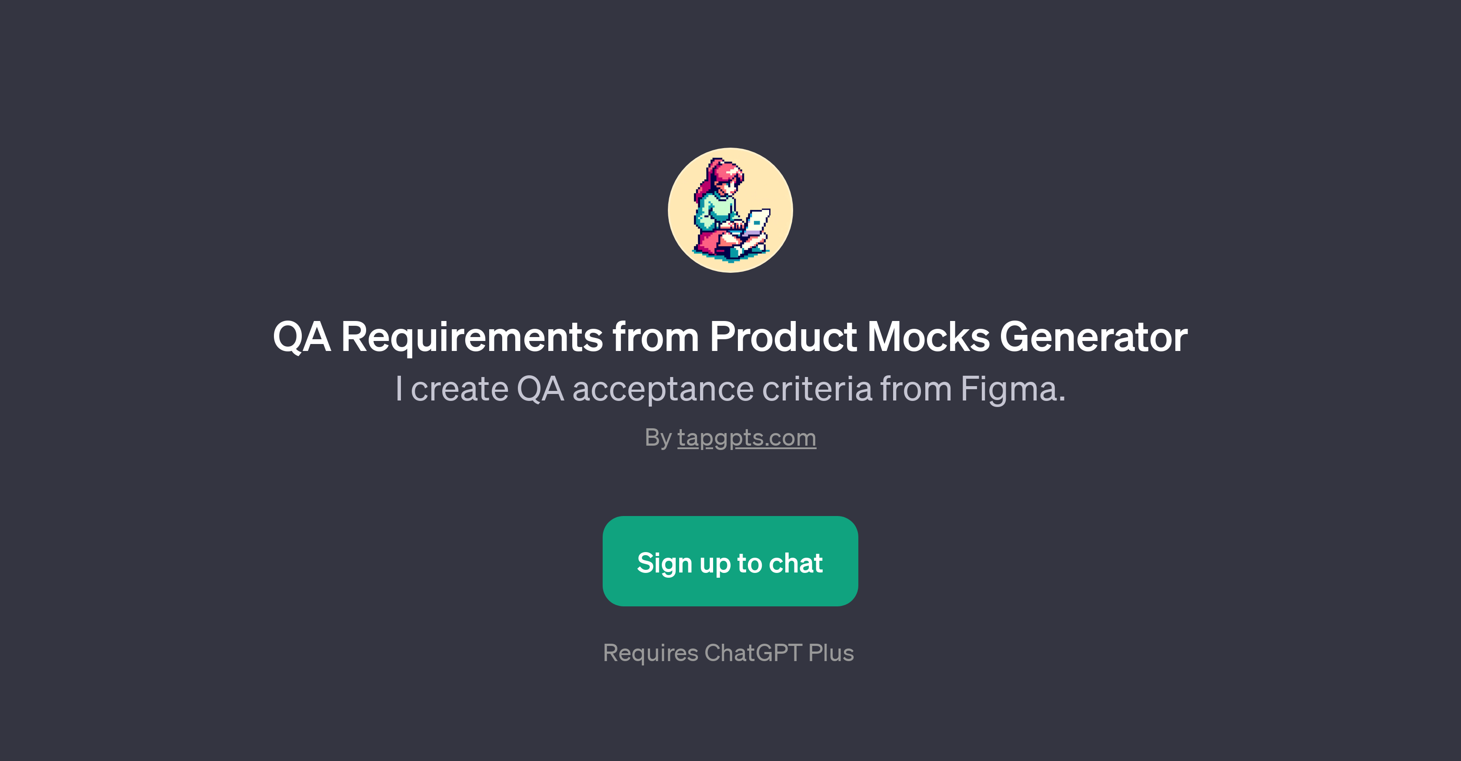Click the QA Requirements from Product Mocks Generator heading
The image size is (1461, 761).
coord(730,337)
